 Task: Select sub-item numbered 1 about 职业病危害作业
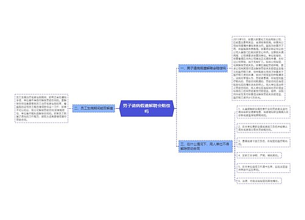pos(264,112)
